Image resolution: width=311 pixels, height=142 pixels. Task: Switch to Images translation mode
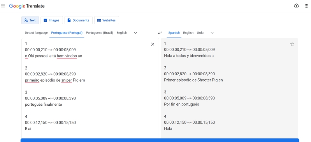point(51,20)
